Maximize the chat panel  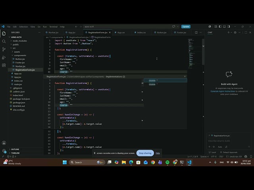click(x=246, y=32)
